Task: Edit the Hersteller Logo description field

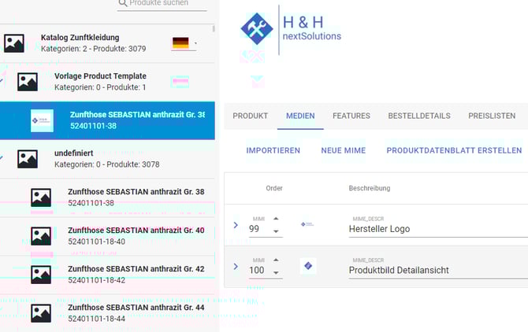Action: point(437,229)
